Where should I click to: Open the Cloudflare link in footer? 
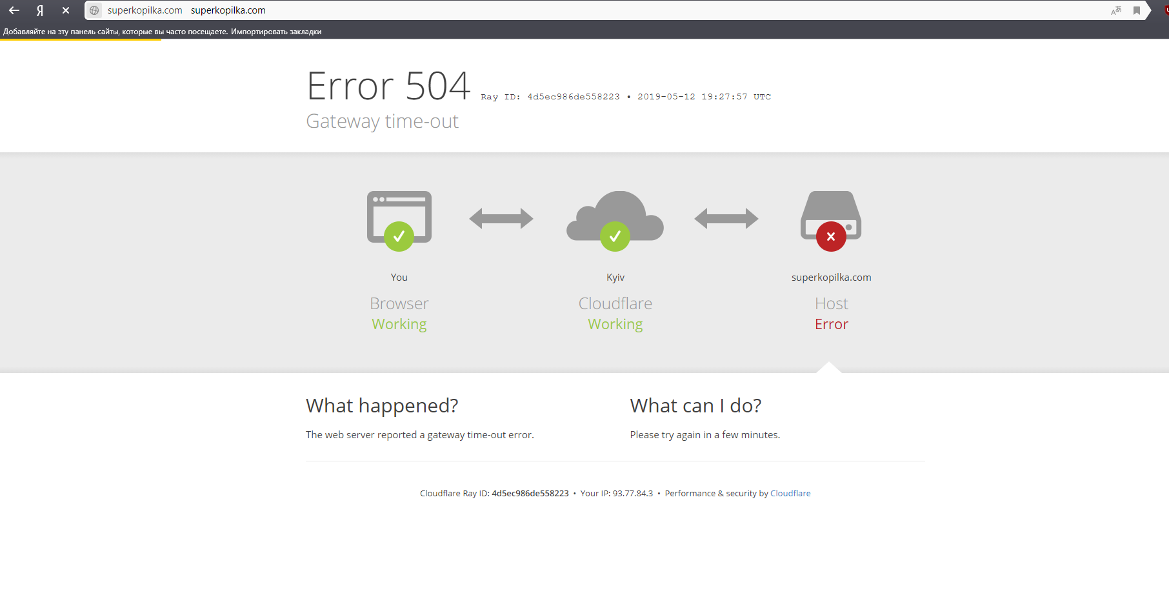pos(790,493)
